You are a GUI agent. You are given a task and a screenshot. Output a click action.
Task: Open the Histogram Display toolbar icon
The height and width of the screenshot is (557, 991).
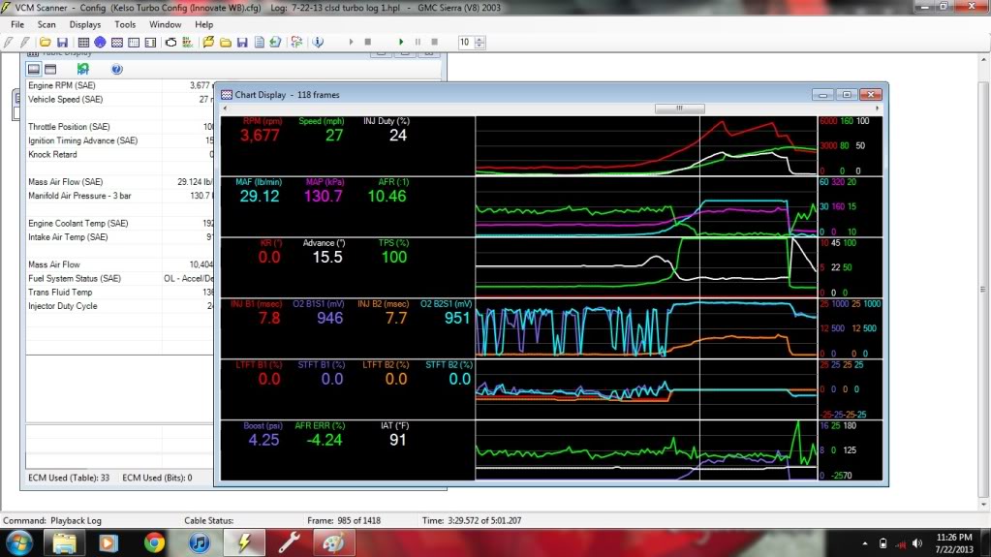[x=134, y=43]
